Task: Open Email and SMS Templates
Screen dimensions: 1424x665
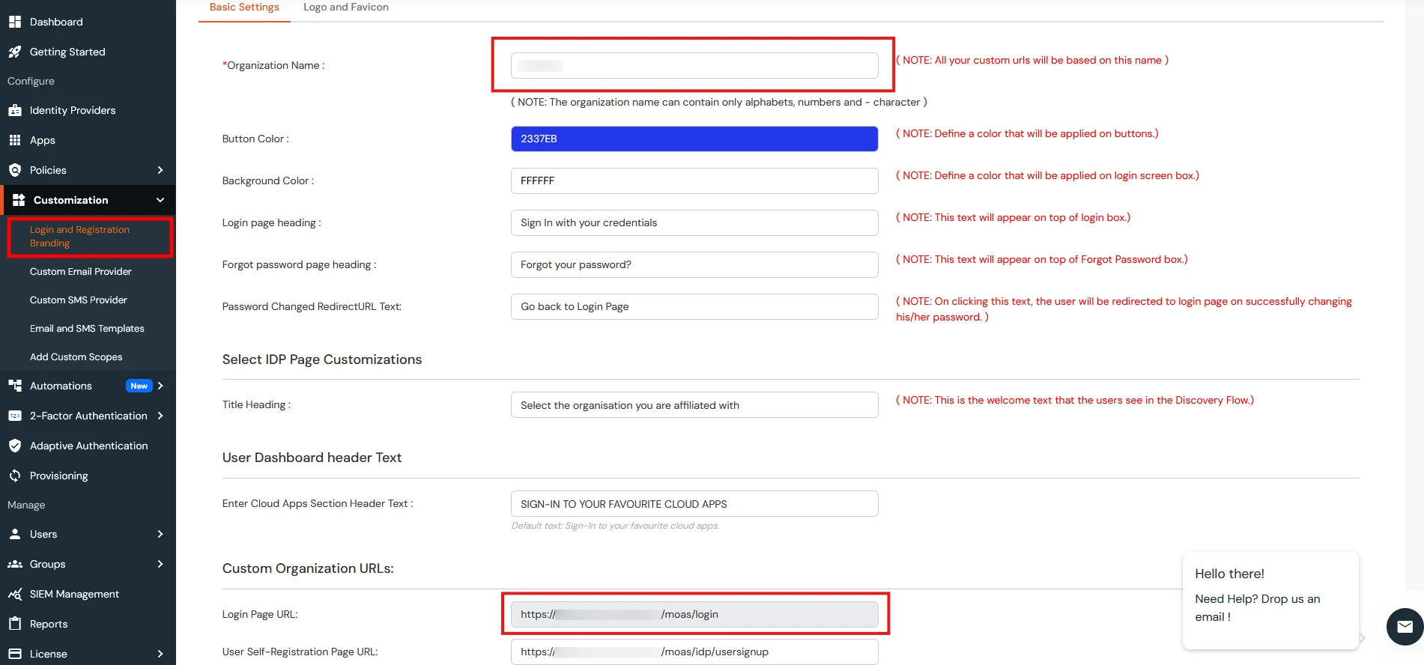Action: 87,328
